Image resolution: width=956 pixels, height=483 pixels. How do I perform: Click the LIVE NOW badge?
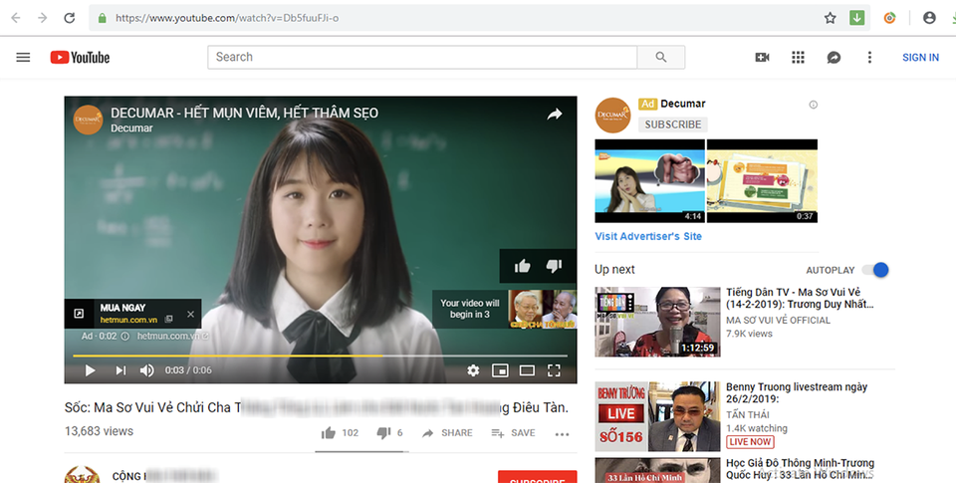[x=750, y=441]
